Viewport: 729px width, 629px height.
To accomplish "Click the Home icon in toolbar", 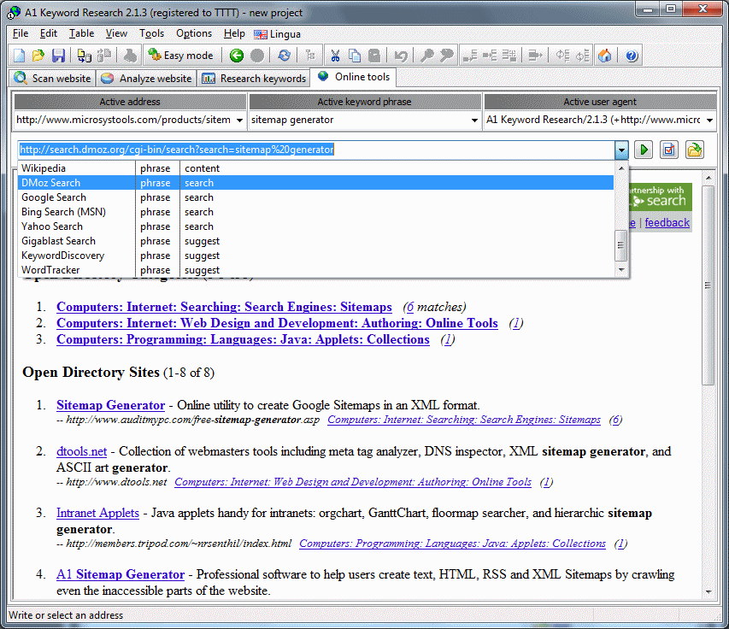I will point(605,56).
